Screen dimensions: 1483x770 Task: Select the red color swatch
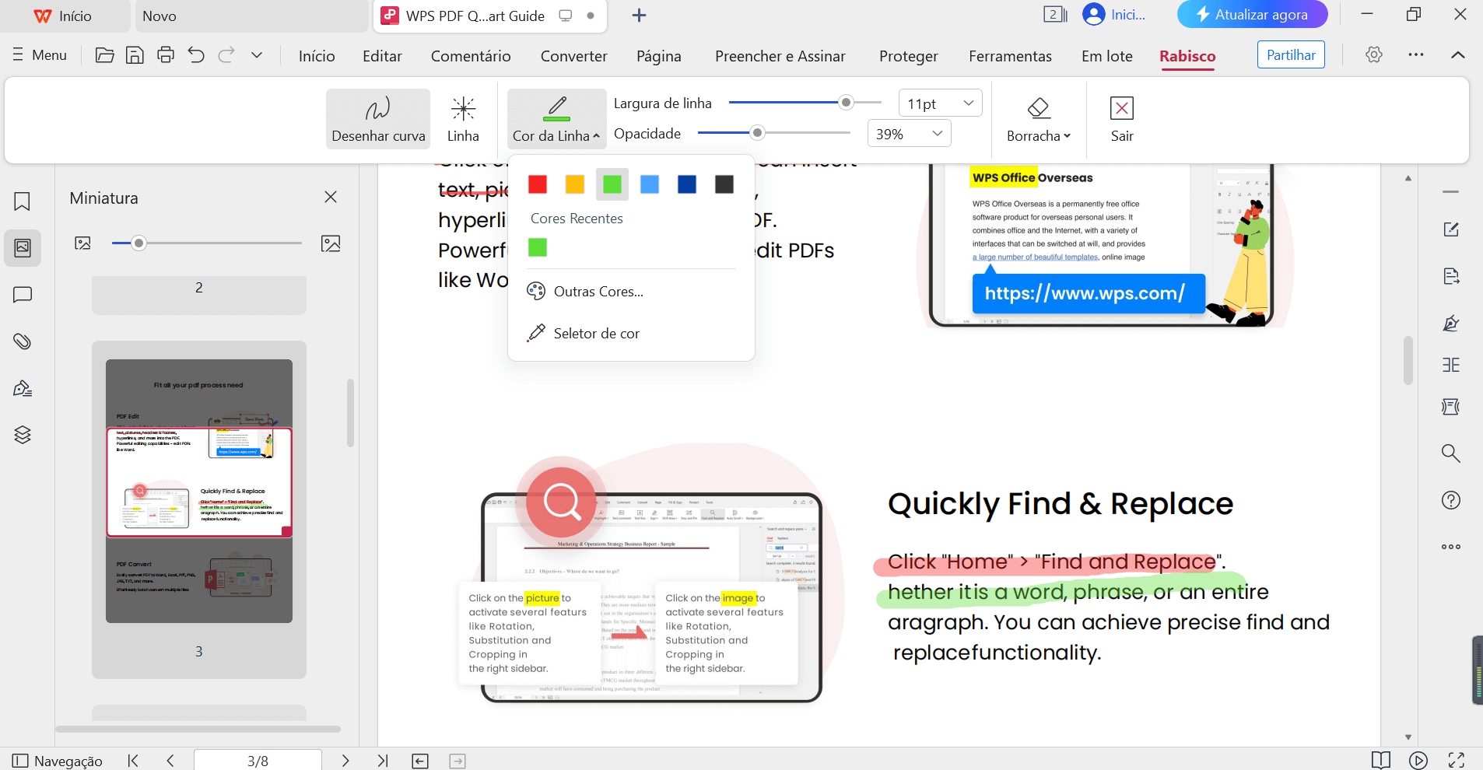click(x=537, y=184)
